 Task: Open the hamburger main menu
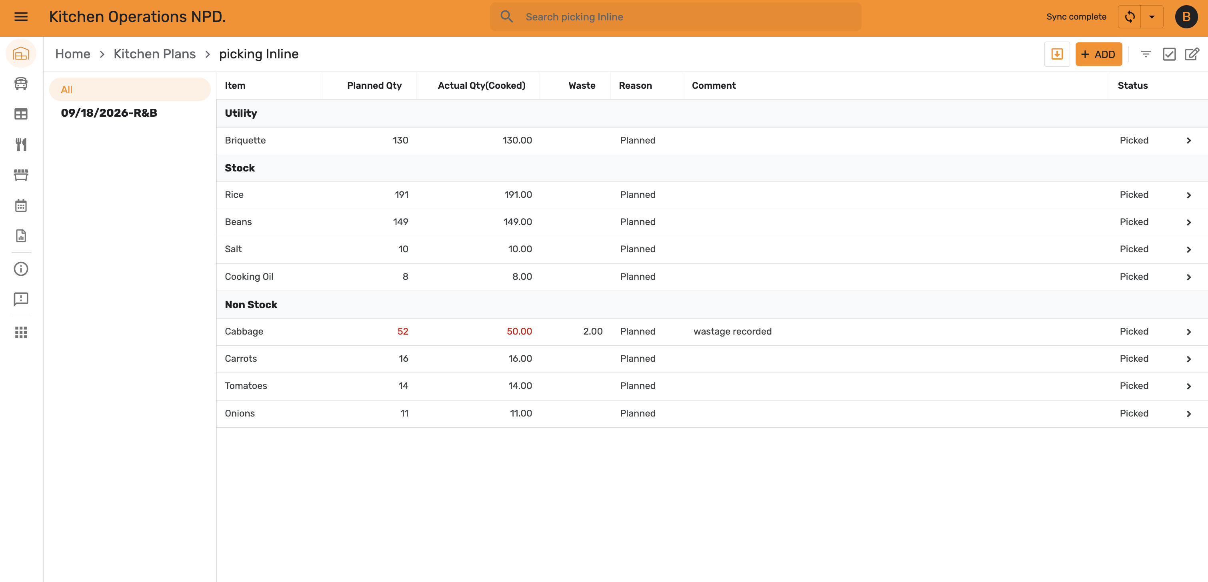[x=21, y=17]
